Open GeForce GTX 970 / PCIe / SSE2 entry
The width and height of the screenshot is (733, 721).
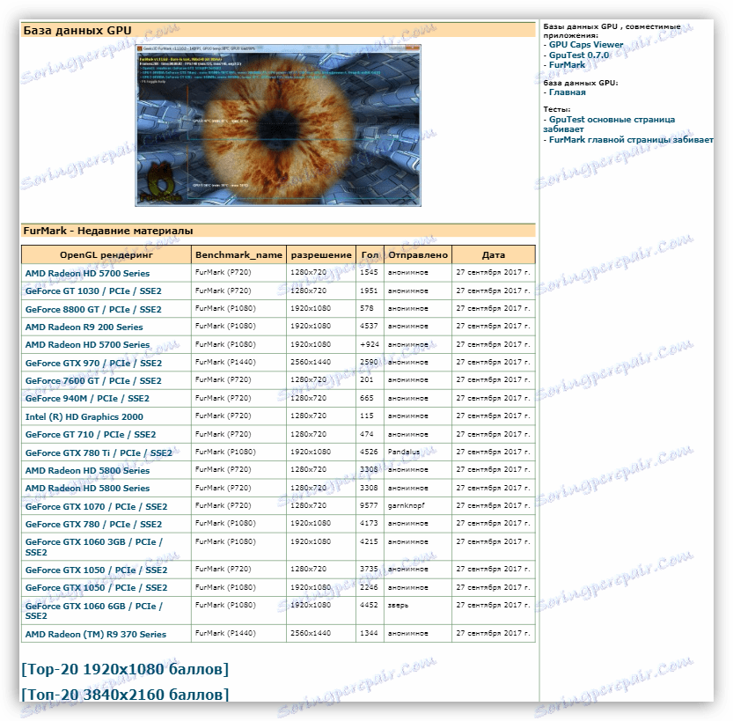(x=93, y=364)
